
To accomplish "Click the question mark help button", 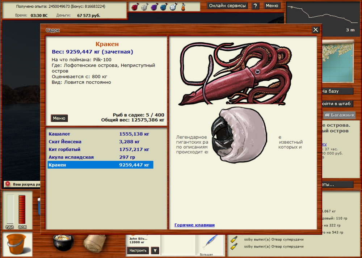I will tap(256, 6).
